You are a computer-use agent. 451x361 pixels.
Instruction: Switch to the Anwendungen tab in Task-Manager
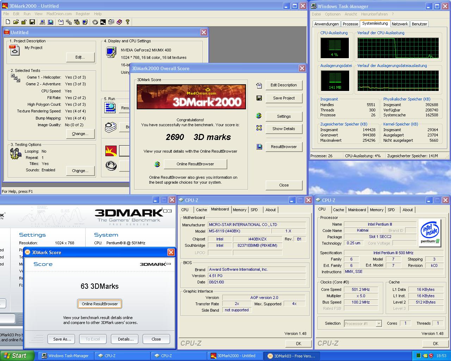pyautogui.click(x=327, y=24)
